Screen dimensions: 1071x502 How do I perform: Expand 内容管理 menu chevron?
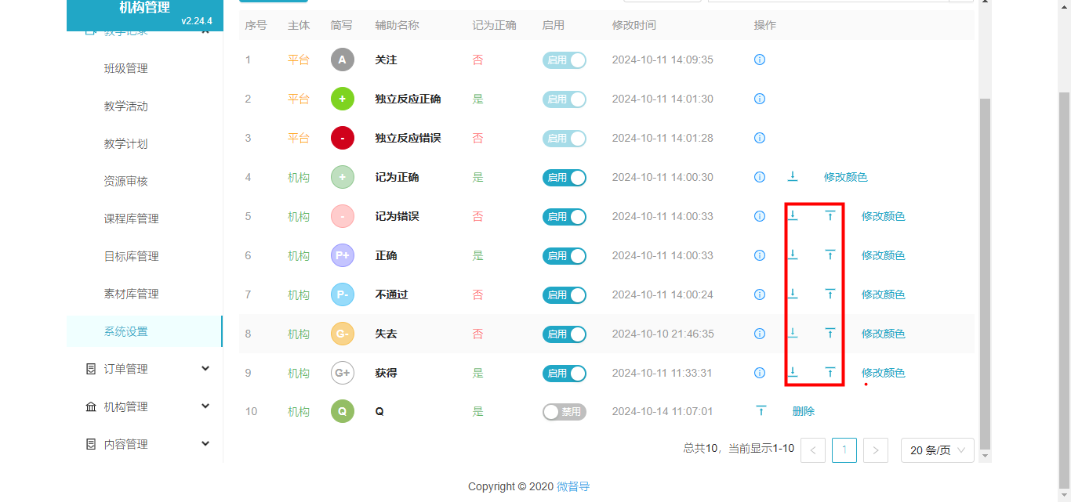click(205, 444)
